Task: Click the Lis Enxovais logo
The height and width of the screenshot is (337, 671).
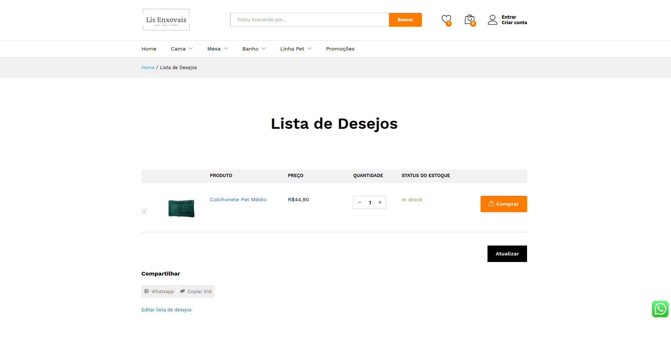Action: pos(166,20)
